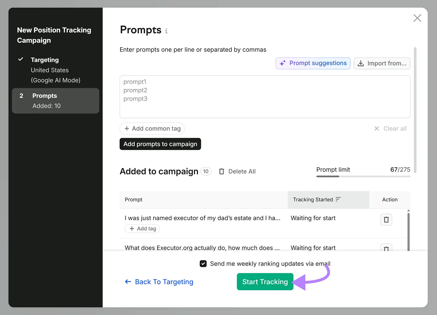Click the 67/275 prompt limit value
Viewport: 437px width, 315px height.
[x=400, y=170]
